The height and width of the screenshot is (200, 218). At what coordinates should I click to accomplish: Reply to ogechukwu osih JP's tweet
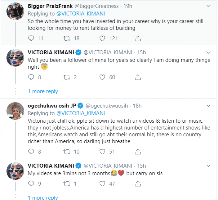point(31,152)
